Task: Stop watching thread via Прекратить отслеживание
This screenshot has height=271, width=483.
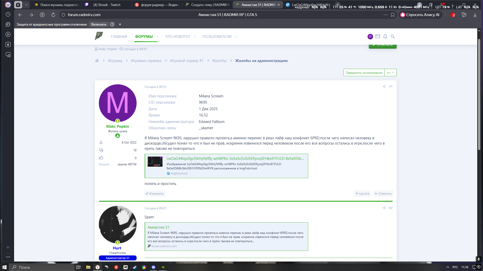Action: (364, 73)
